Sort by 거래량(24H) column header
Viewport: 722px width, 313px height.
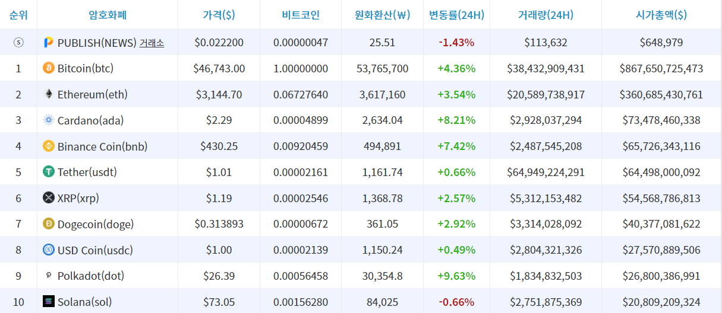pos(546,15)
